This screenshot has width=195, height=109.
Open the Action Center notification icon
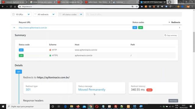(191, 106)
